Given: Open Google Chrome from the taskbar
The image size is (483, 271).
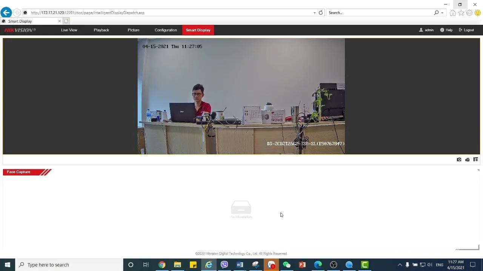Looking at the screenshot, I should point(162,265).
